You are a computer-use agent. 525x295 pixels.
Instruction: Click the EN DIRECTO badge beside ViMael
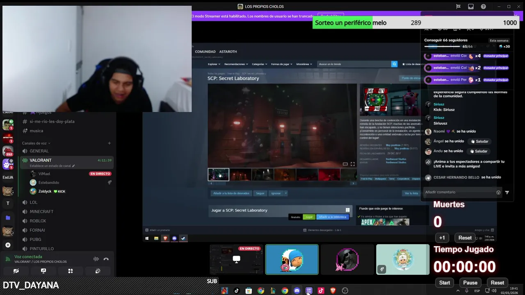tap(100, 174)
